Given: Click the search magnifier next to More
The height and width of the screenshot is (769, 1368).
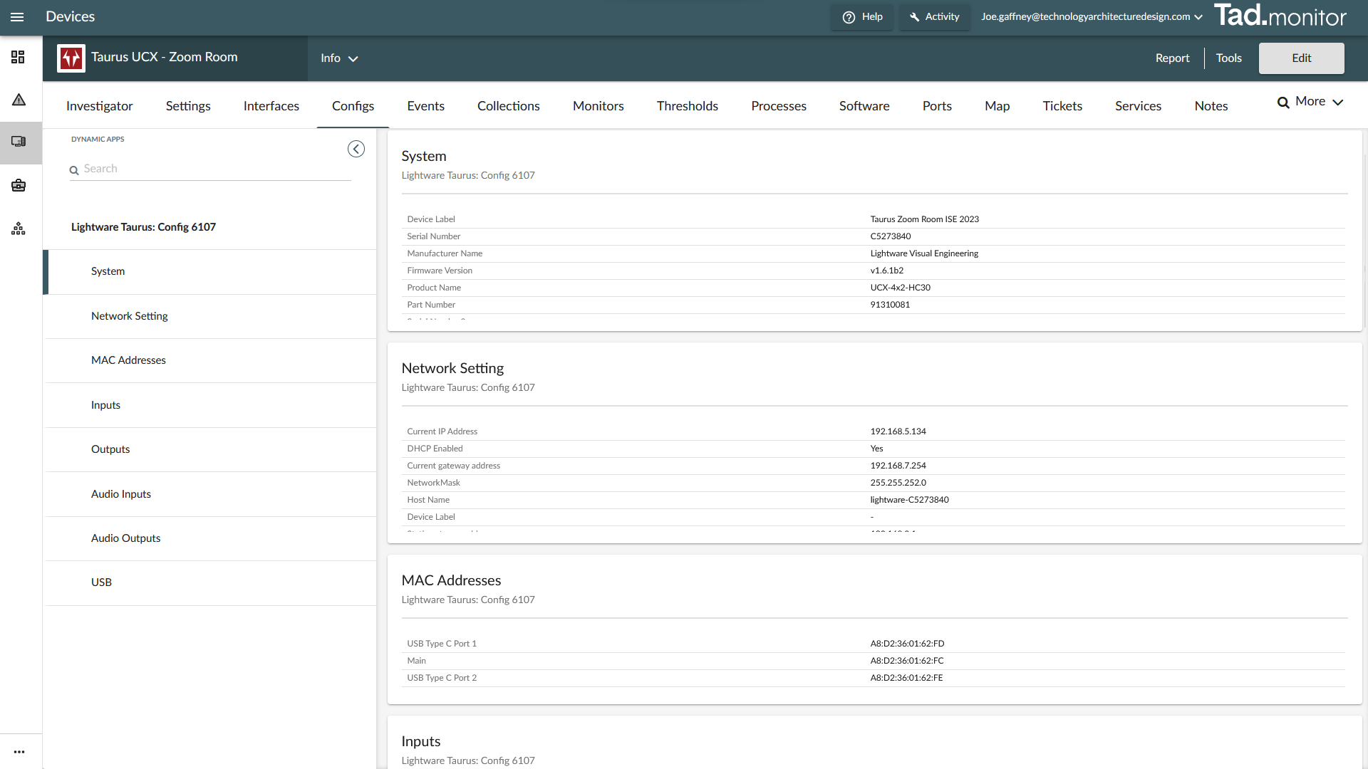Looking at the screenshot, I should point(1283,103).
